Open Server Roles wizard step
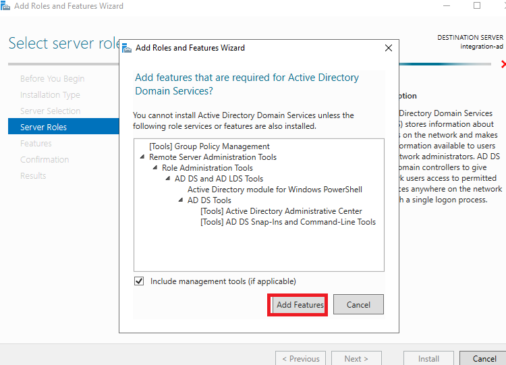The image size is (506, 365). point(63,127)
